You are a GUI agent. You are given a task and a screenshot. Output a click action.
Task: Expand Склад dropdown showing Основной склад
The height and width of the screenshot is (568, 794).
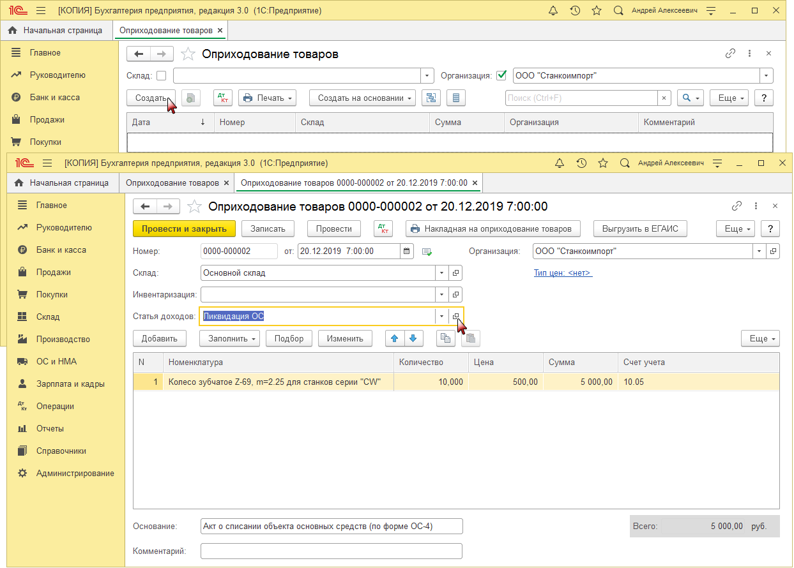tap(442, 273)
